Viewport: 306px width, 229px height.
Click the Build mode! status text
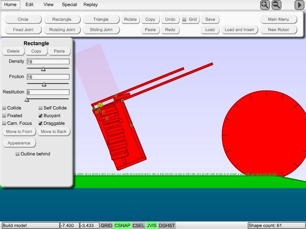pyautogui.click(x=31, y=226)
